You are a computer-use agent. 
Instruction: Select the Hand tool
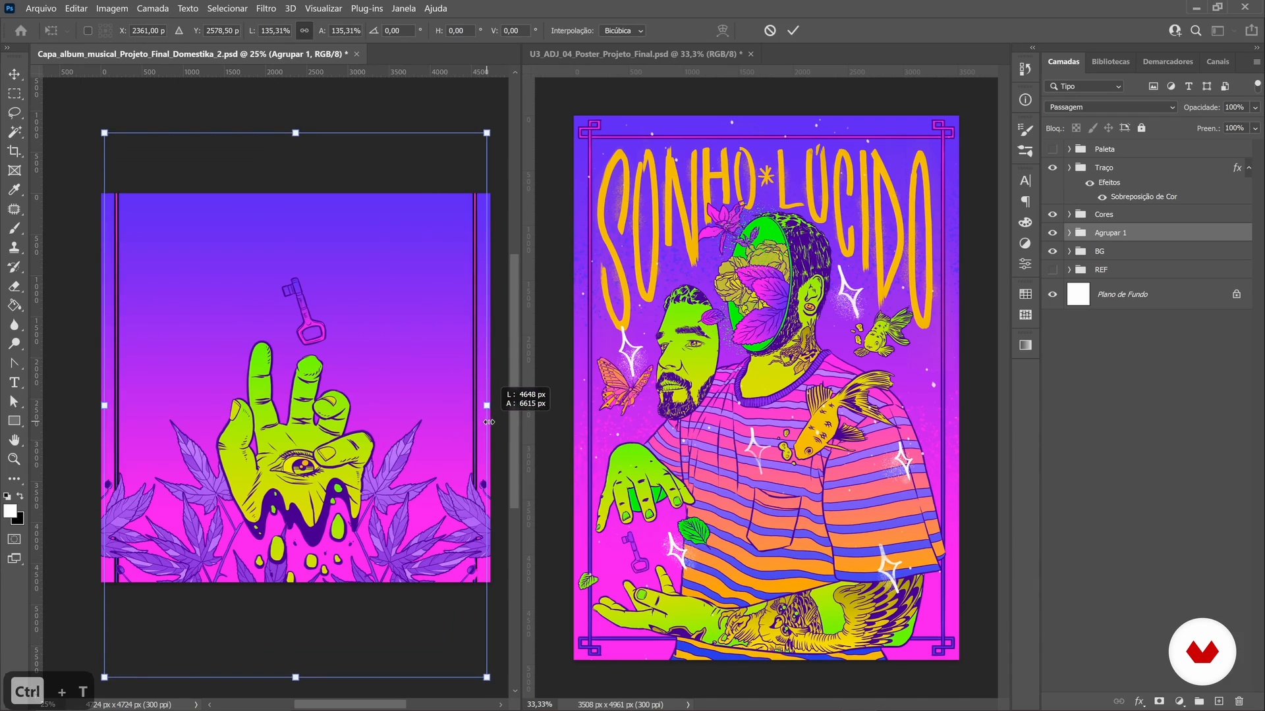click(14, 440)
